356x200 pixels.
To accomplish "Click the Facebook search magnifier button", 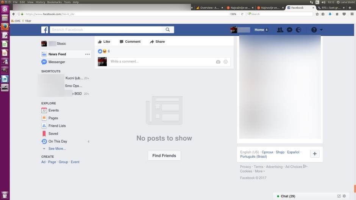I will [x=167, y=30].
